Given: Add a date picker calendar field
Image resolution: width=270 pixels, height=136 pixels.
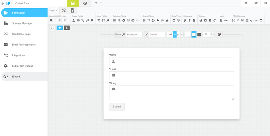Looking at the screenshot, I should [174, 20].
